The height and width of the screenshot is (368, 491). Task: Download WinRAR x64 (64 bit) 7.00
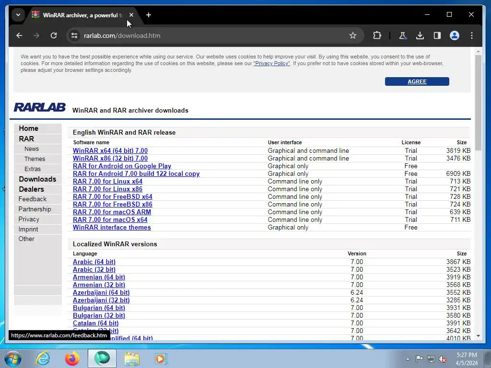pyautogui.click(x=110, y=150)
